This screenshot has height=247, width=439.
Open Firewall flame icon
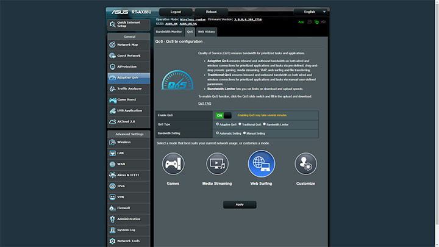tap(113, 208)
